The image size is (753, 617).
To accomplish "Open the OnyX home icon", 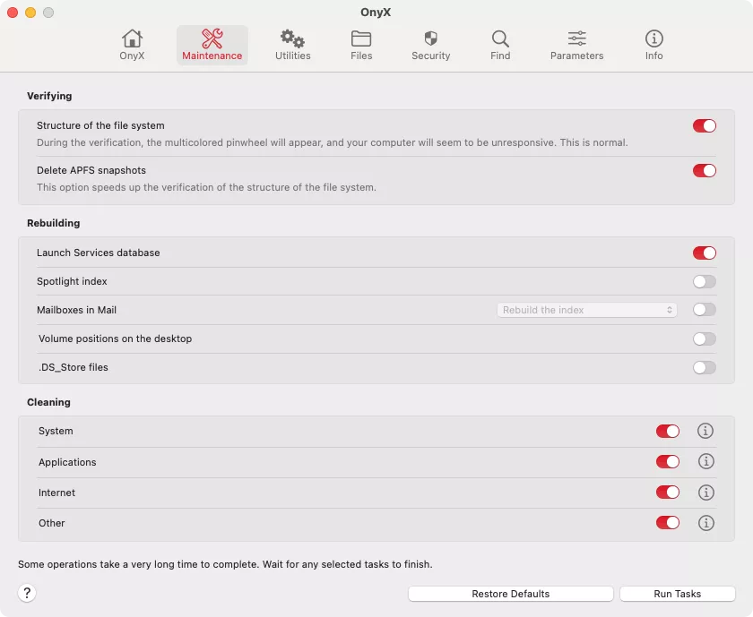I will (132, 39).
